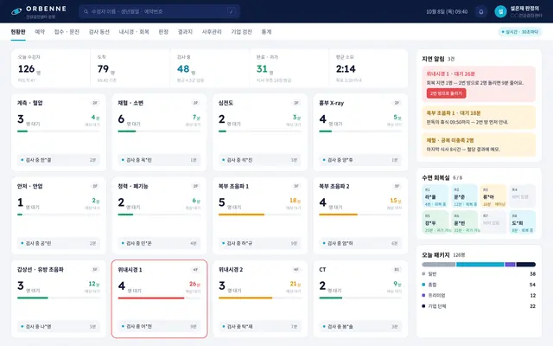This screenshot has height=346, width=553.
Task: Open the 채혈 · 공복 alert card
Action: click(479, 144)
